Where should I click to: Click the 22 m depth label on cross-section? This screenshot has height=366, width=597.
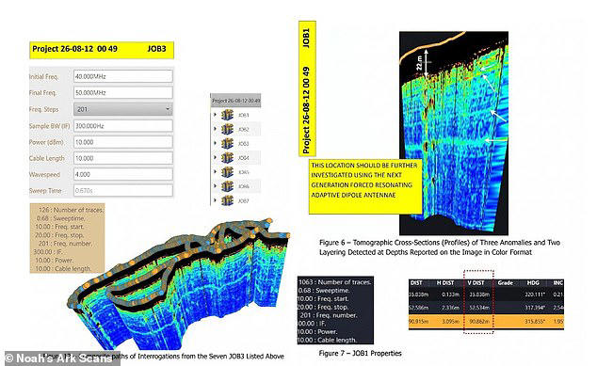[x=419, y=63]
